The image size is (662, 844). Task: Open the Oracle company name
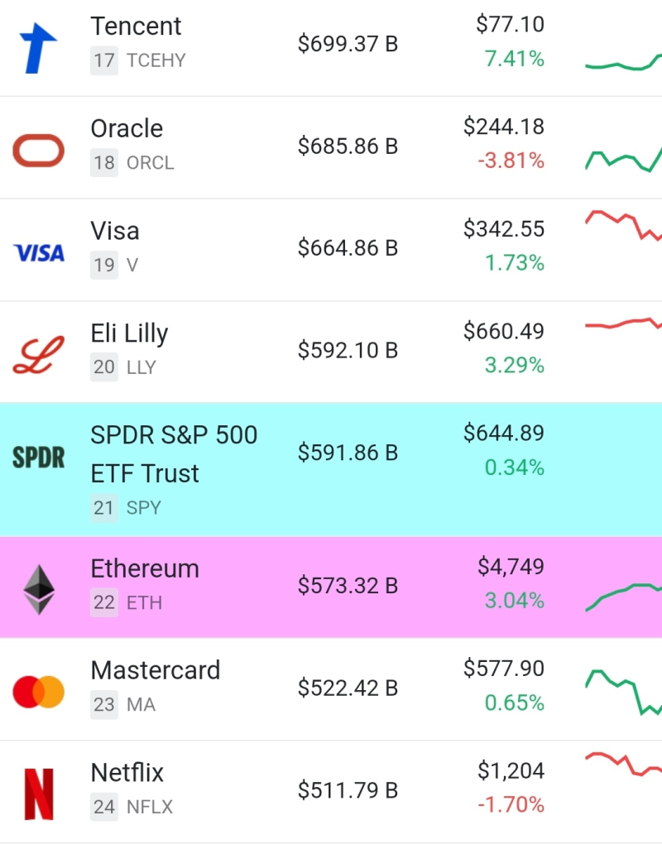(126, 129)
